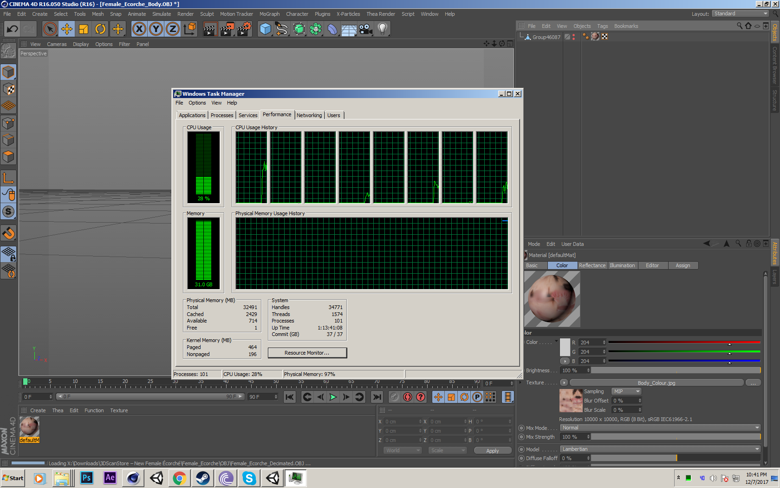The height and width of the screenshot is (488, 780).
Task: Toggle autokeying button
Action: click(x=408, y=397)
